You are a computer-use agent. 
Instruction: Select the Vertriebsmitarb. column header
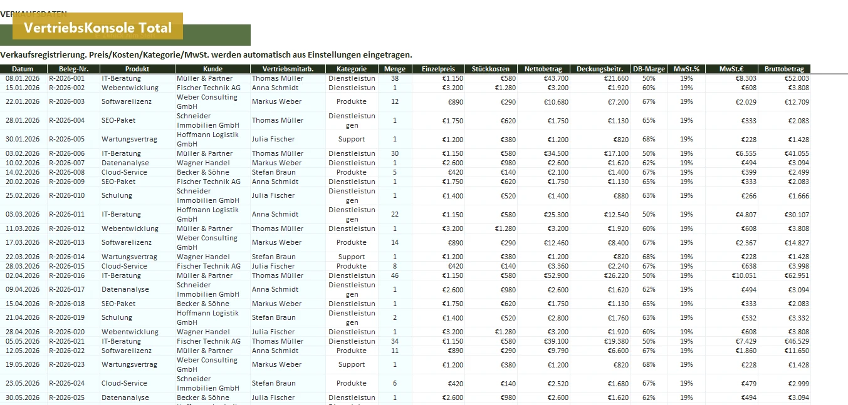(288, 69)
